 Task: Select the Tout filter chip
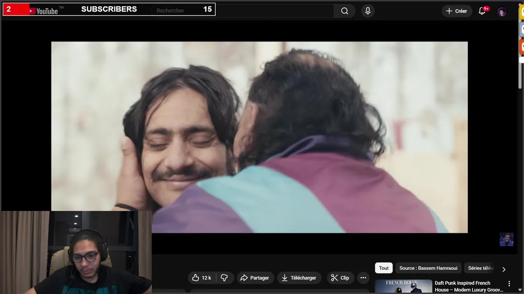coord(384,268)
